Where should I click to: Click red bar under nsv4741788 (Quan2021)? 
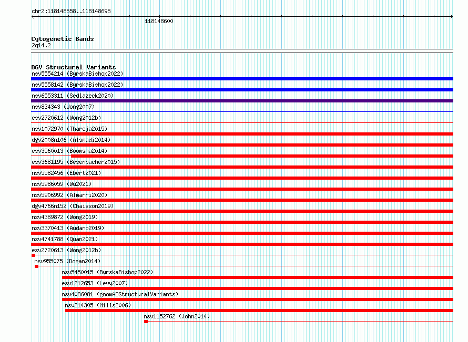click(242, 244)
